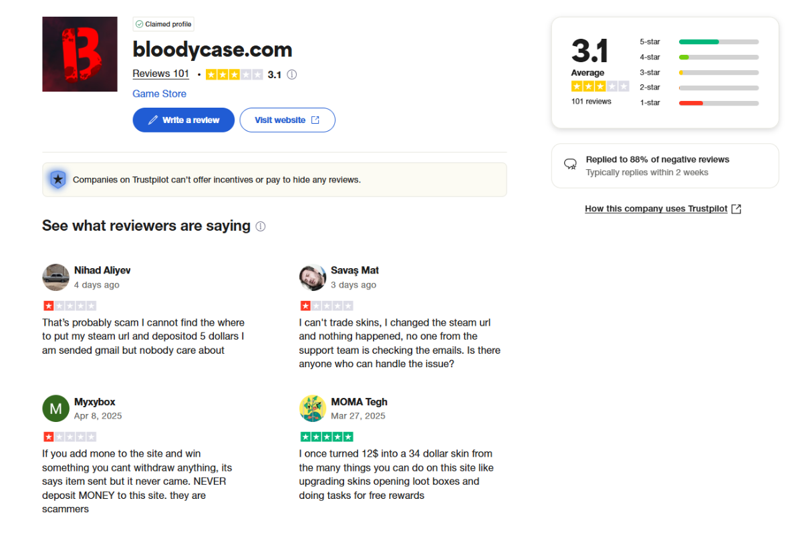Screen dimensions: 802x535
Task: Click the green 5-star review stars on MOMA Tegh's review
Action: click(327, 436)
